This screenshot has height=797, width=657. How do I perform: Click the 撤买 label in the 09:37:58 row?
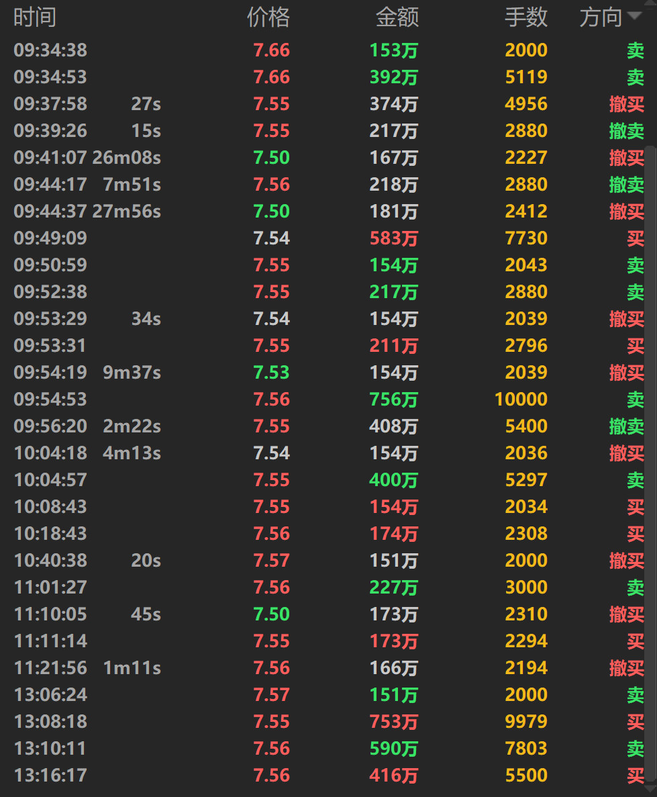point(627,104)
